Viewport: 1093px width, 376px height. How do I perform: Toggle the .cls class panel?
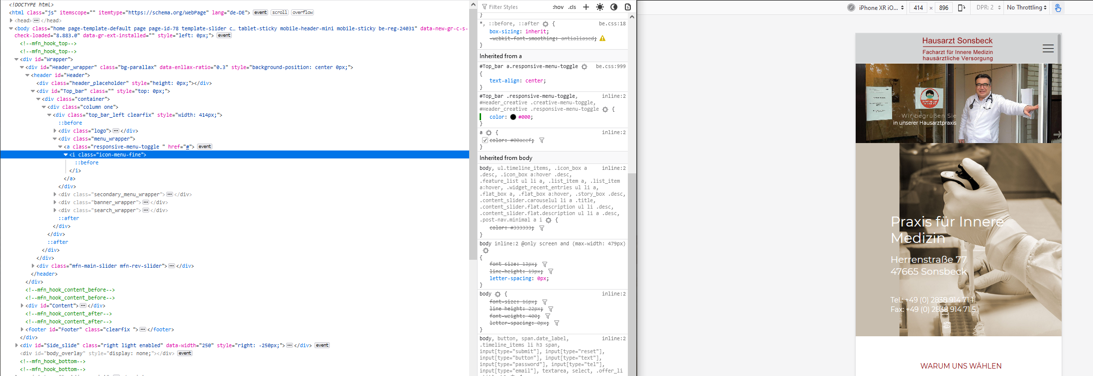572,7
